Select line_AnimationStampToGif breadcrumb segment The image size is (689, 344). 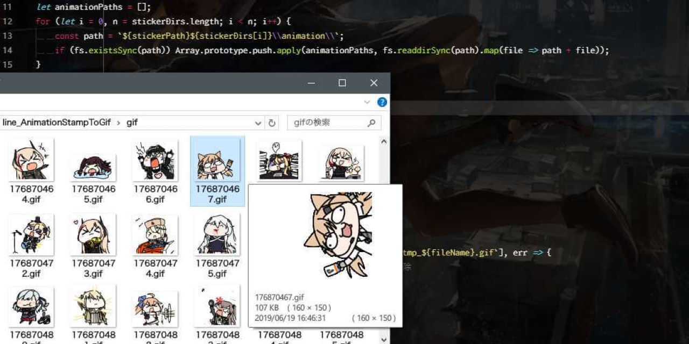pos(57,123)
